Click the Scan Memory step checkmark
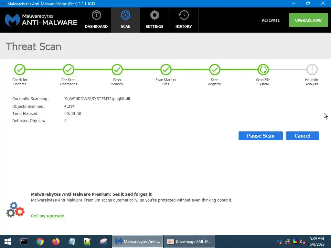 click(117, 70)
